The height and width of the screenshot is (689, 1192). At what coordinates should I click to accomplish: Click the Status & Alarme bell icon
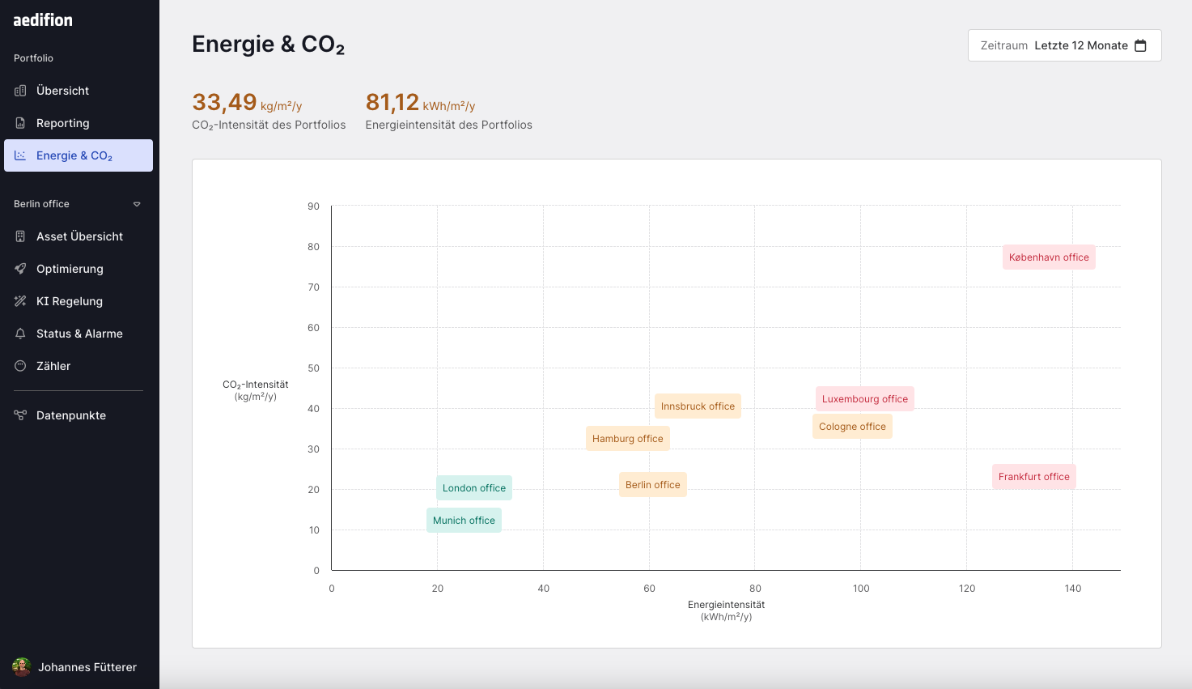pos(20,334)
